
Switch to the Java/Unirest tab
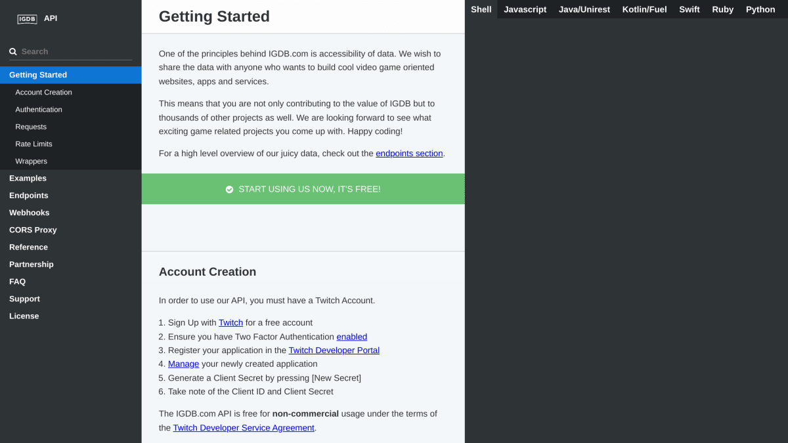click(584, 9)
